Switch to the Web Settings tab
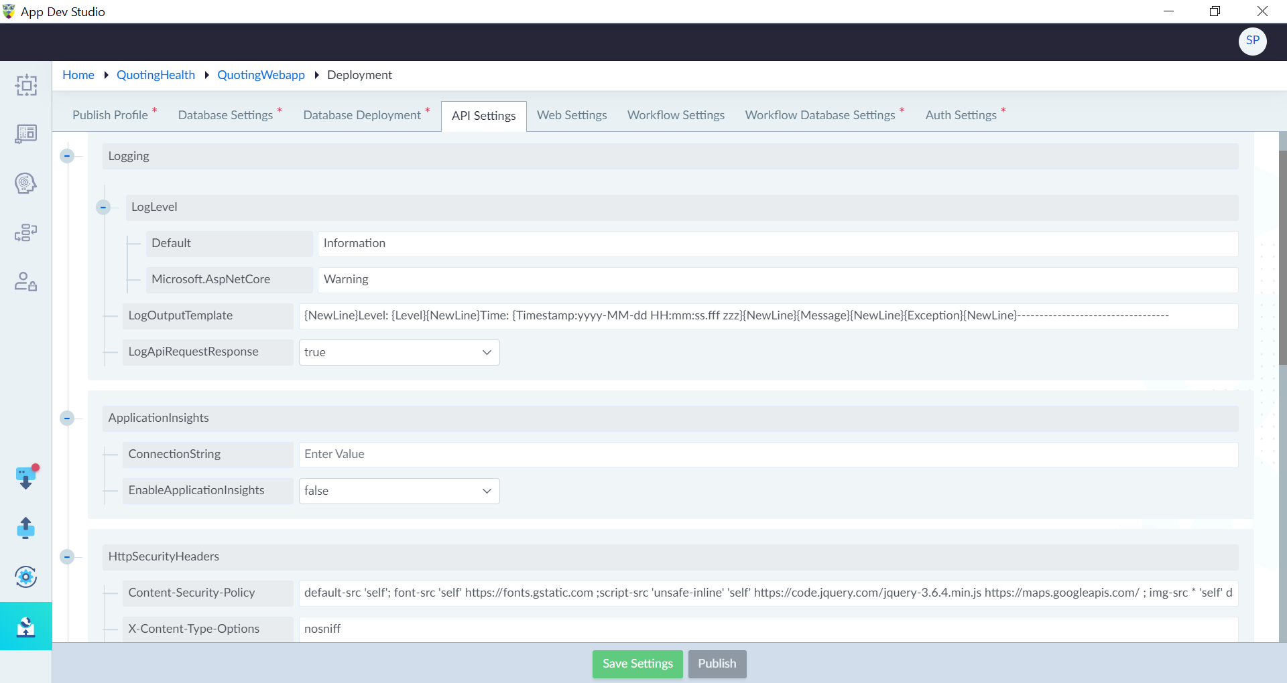 click(572, 115)
